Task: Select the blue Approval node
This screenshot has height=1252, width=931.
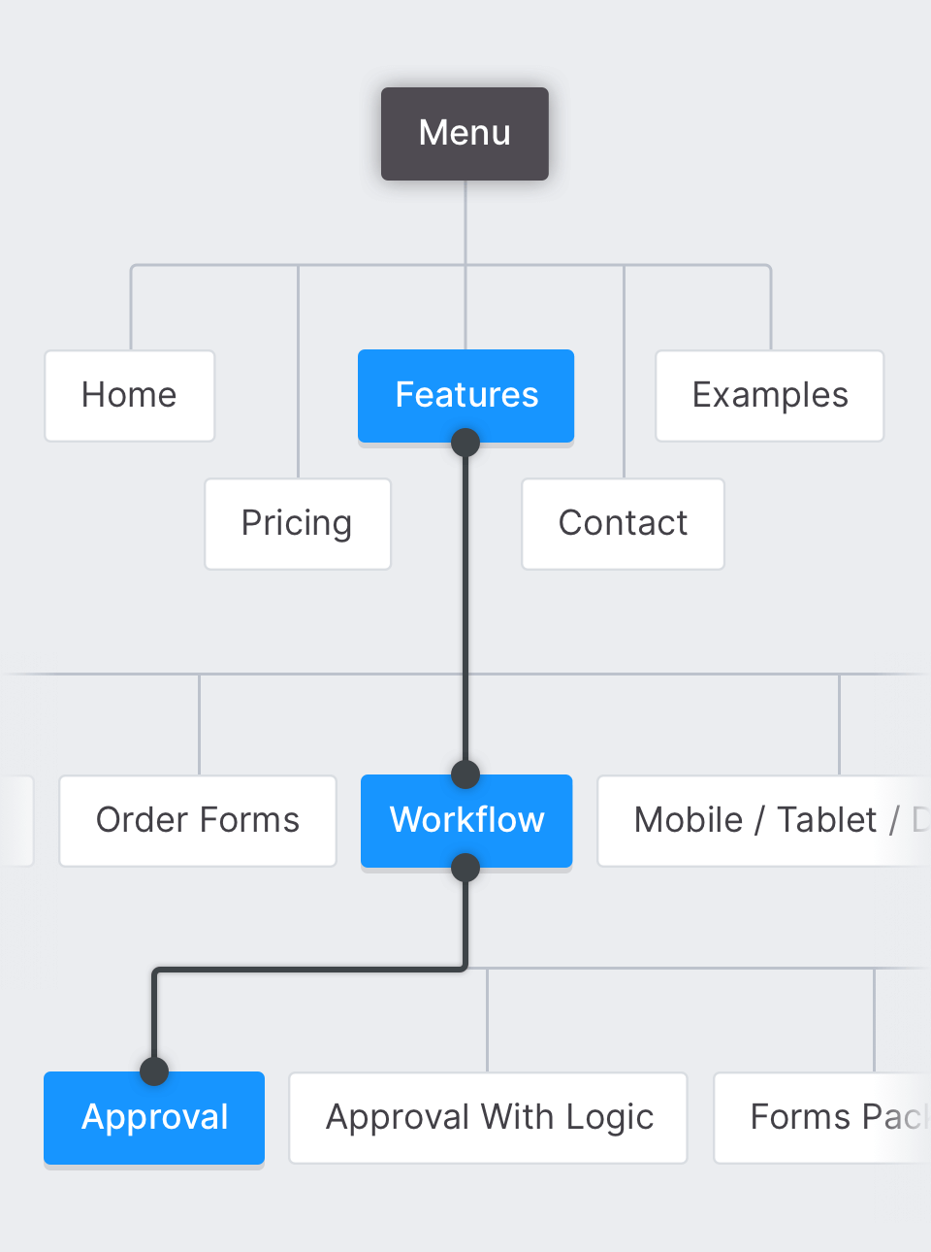Action: coord(154,1118)
